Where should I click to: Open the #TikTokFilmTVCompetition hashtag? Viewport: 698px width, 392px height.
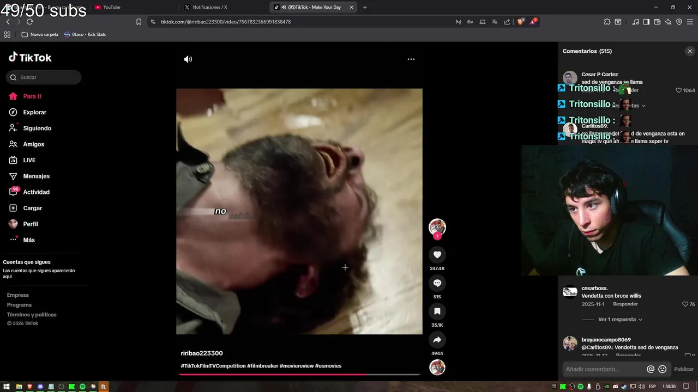[x=213, y=366]
